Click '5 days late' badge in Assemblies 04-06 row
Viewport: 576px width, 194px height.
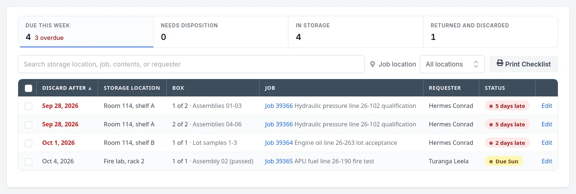[x=507, y=125]
